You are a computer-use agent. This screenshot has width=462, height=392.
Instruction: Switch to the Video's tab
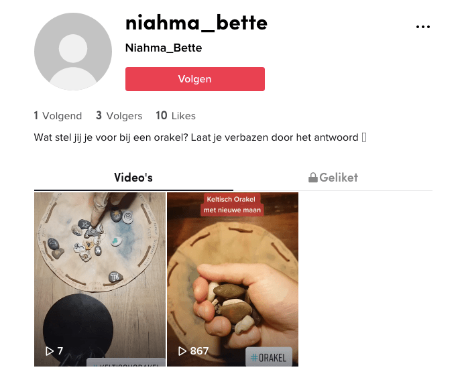click(x=133, y=178)
